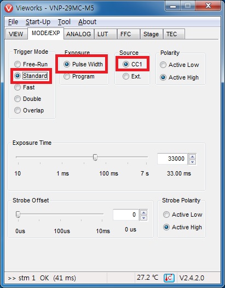Set Strobe Polarity to Active Low
Image resolution: width=225 pixels, height=288 pixels.
(183, 214)
